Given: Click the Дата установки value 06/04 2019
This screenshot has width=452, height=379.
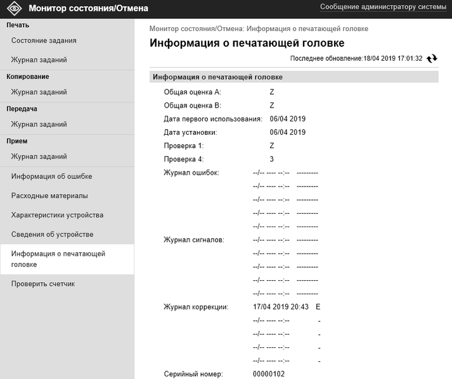Looking at the screenshot, I should point(287,132).
